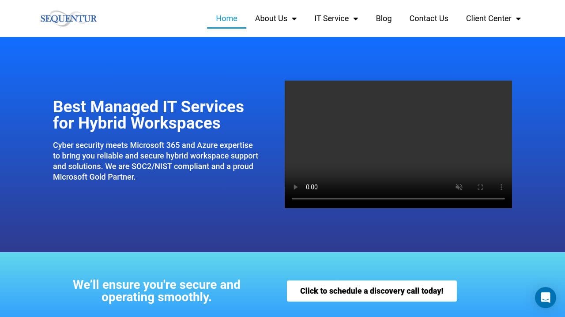Expand the Client Center dropdown arrow
This screenshot has width=565, height=317.
pyautogui.click(x=518, y=18)
